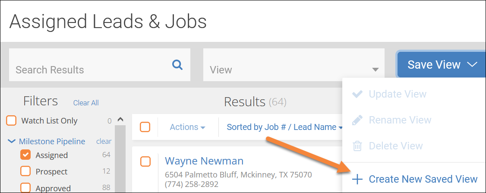This screenshot has height=193, width=486.
Task: Click the filter list scroll-up arrow
Action: click(x=120, y=120)
